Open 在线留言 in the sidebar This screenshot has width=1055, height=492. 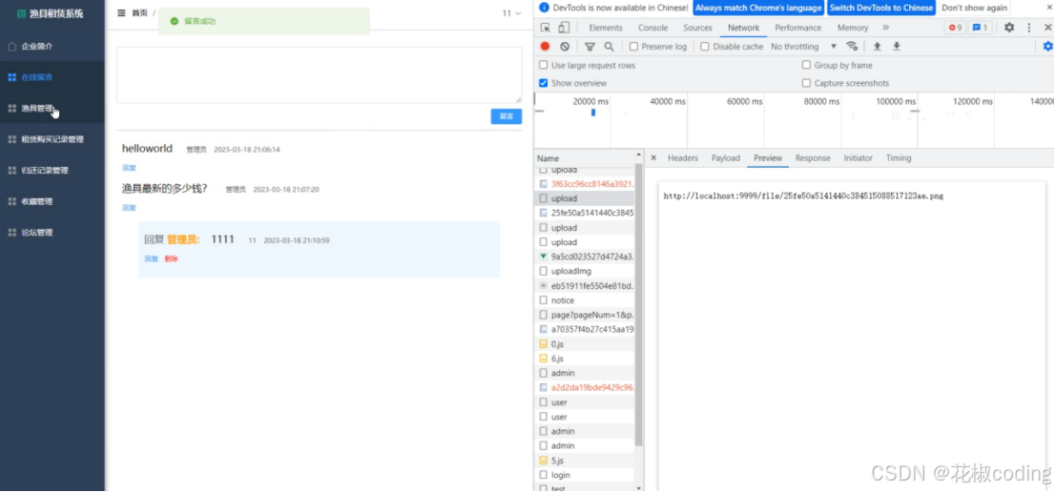click(x=52, y=77)
